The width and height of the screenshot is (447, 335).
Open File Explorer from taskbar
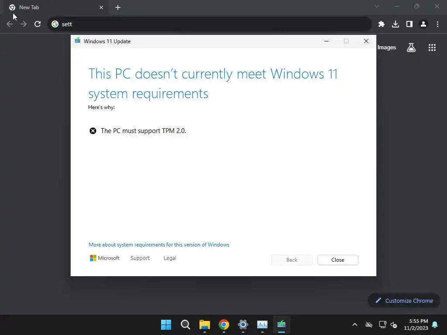click(x=205, y=325)
